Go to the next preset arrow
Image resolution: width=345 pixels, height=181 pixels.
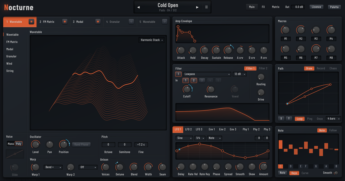(x=197, y=7)
